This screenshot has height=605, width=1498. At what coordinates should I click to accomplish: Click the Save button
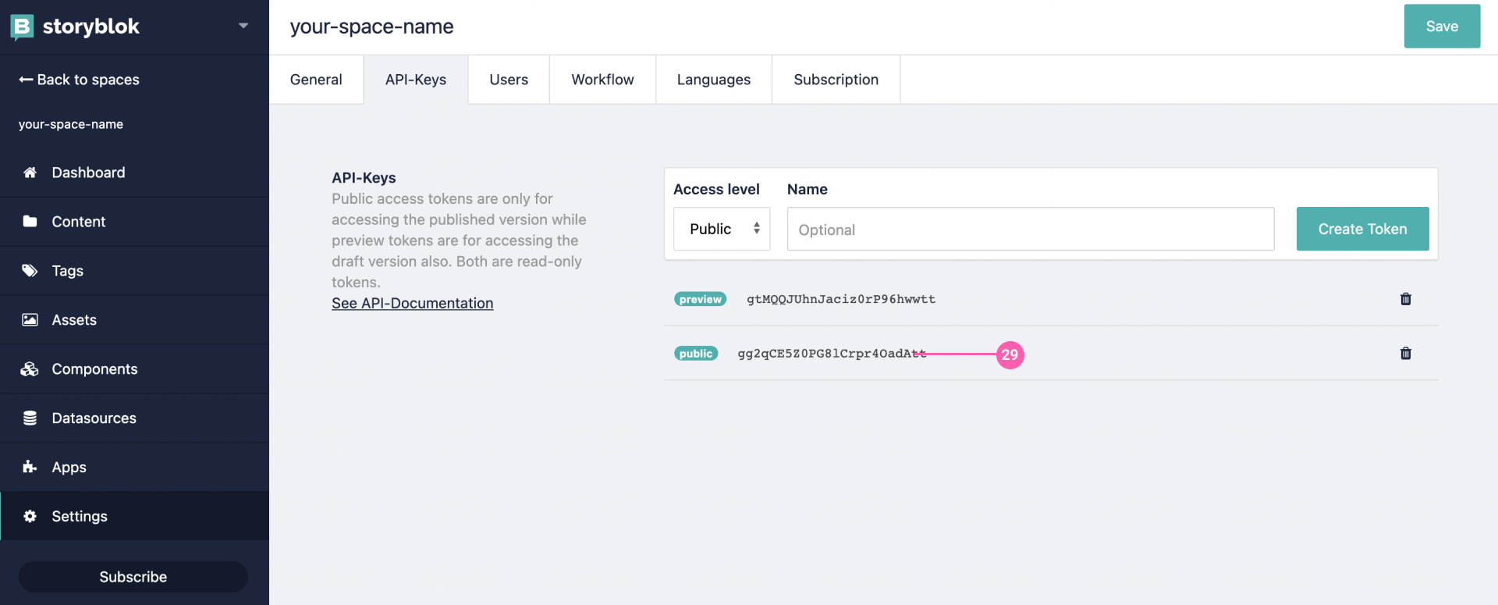[x=1442, y=27]
